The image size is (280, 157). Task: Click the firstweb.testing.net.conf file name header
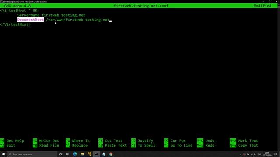point(141,6)
